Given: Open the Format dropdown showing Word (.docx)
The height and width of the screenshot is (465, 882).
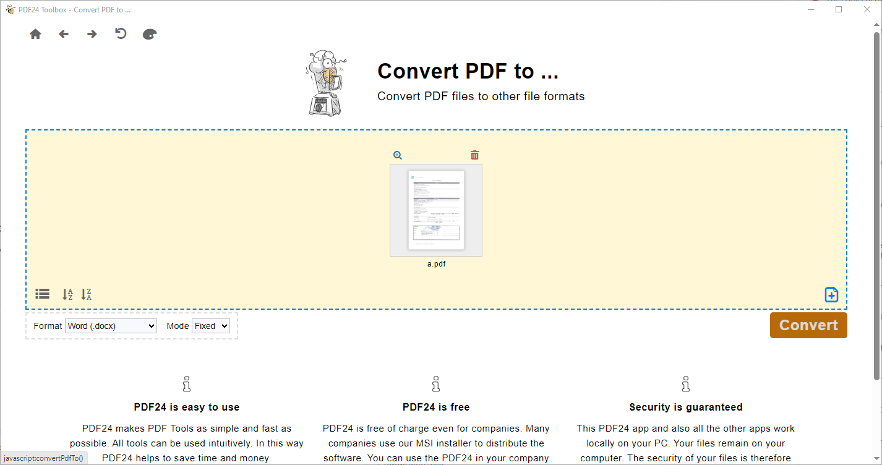Looking at the screenshot, I should (x=111, y=326).
